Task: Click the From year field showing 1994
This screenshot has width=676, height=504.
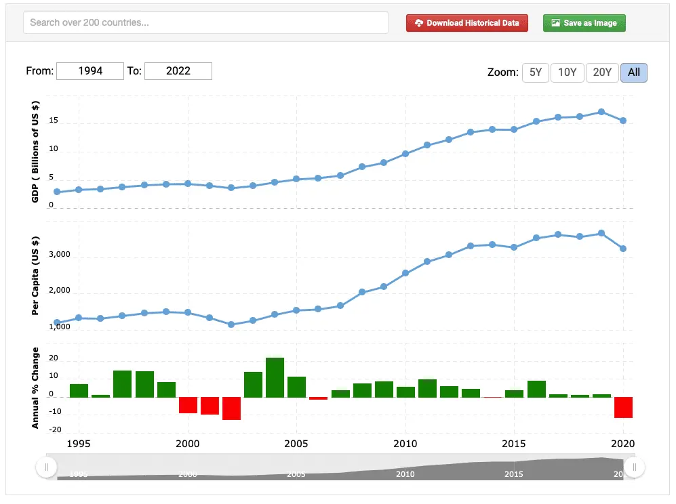Action: tap(90, 70)
